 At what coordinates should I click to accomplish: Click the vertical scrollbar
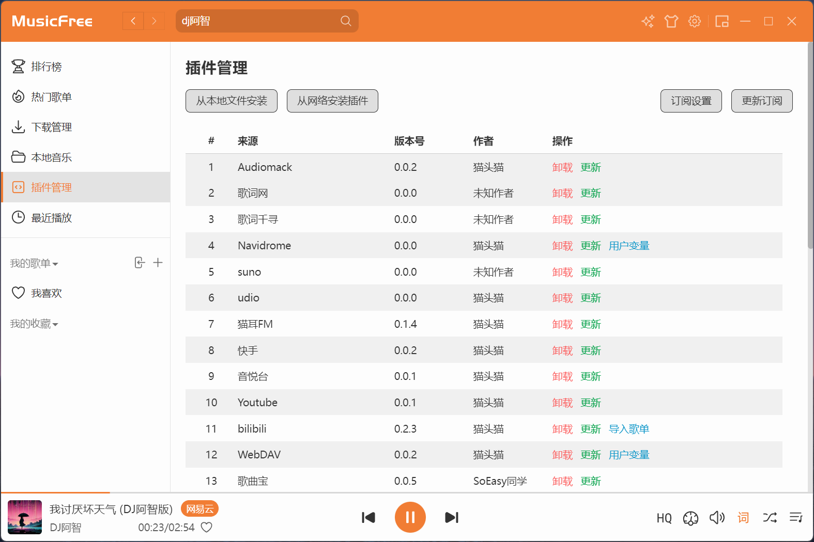click(810, 146)
